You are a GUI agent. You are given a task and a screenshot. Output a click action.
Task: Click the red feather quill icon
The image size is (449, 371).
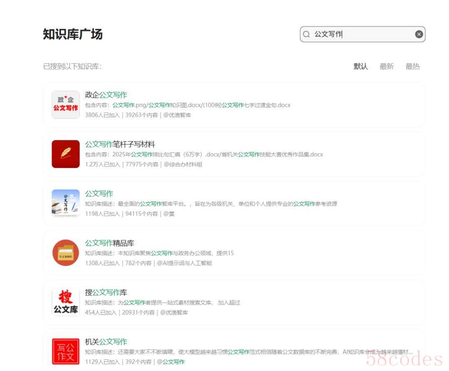66,154
